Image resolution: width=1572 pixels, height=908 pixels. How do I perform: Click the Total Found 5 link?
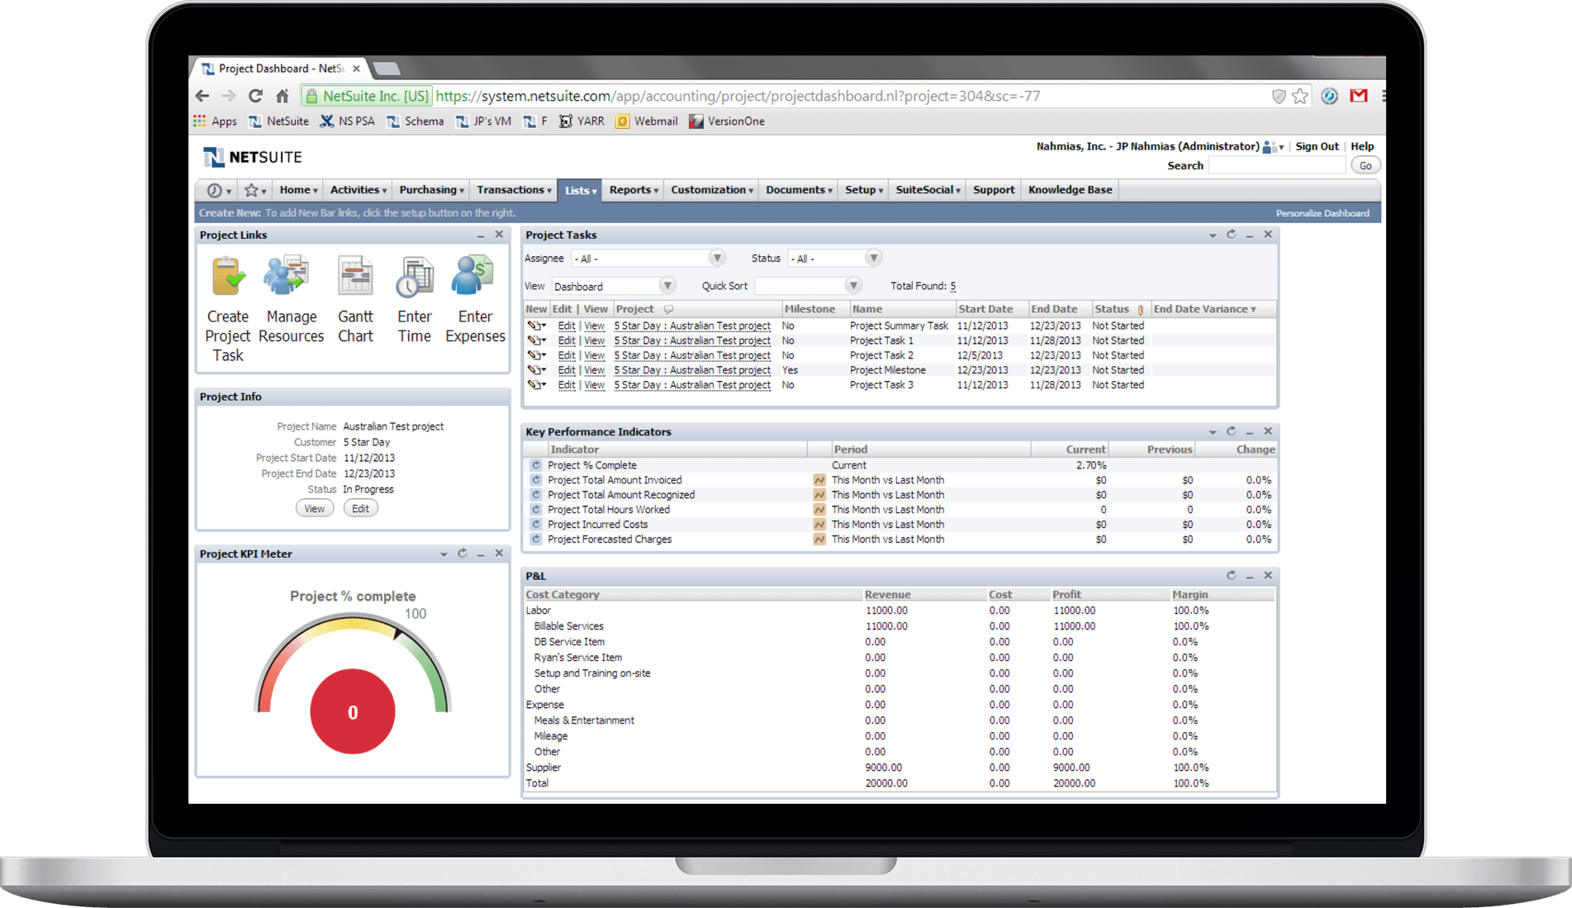[952, 286]
